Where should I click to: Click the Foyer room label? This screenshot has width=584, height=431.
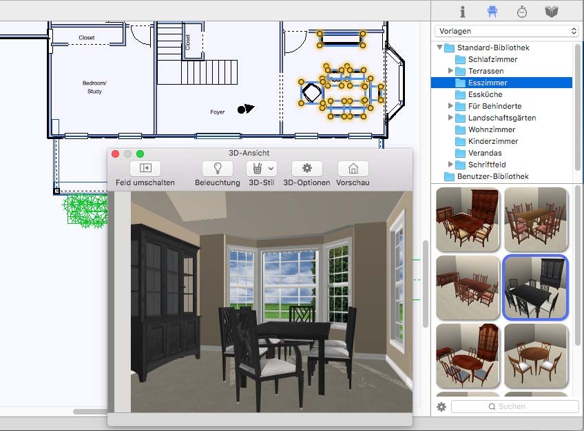217,112
